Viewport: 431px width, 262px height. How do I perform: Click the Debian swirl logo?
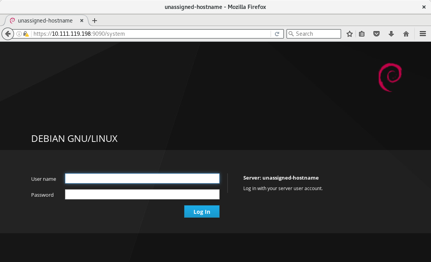coord(390,78)
